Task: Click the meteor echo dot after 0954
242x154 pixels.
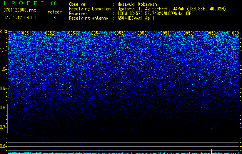Action: click(x=100, y=129)
